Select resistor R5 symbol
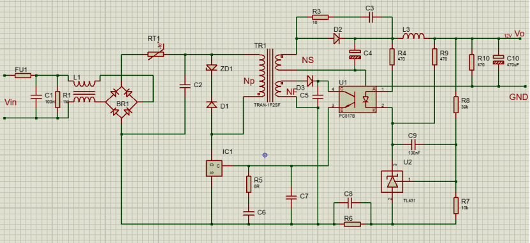The height and width of the screenshot is (243, 530). (x=249, y=184)
